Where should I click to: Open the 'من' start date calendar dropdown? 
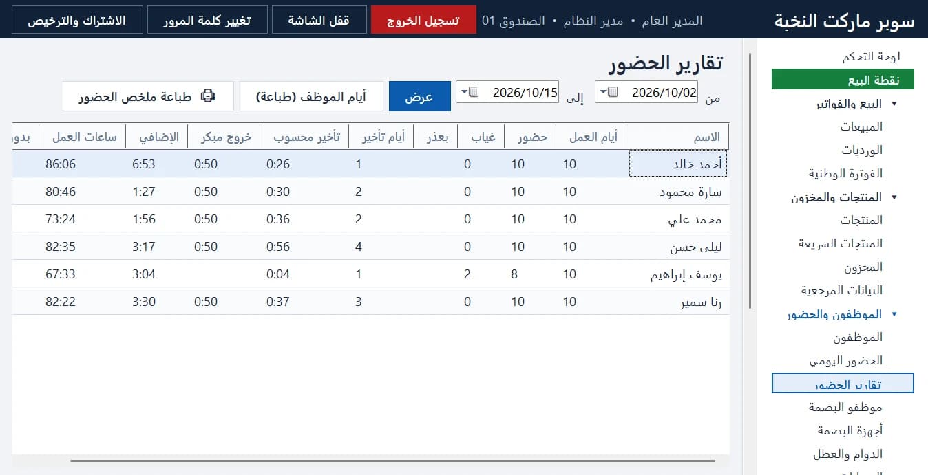pos(609,92)
